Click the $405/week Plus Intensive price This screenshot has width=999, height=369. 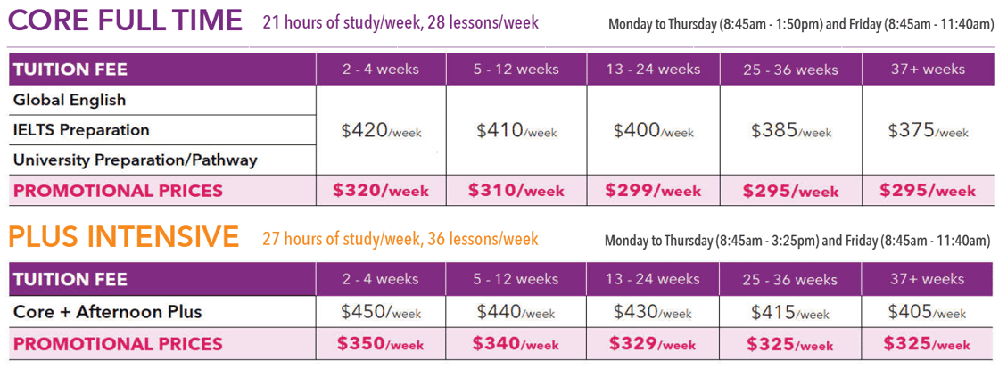(928, 312)
